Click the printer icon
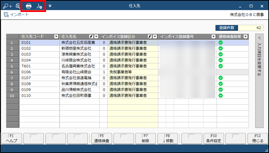 click(x=29, y=6)
